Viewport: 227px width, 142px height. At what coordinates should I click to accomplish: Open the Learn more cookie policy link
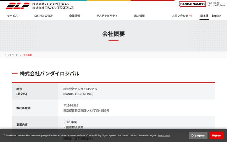[164, 135]
